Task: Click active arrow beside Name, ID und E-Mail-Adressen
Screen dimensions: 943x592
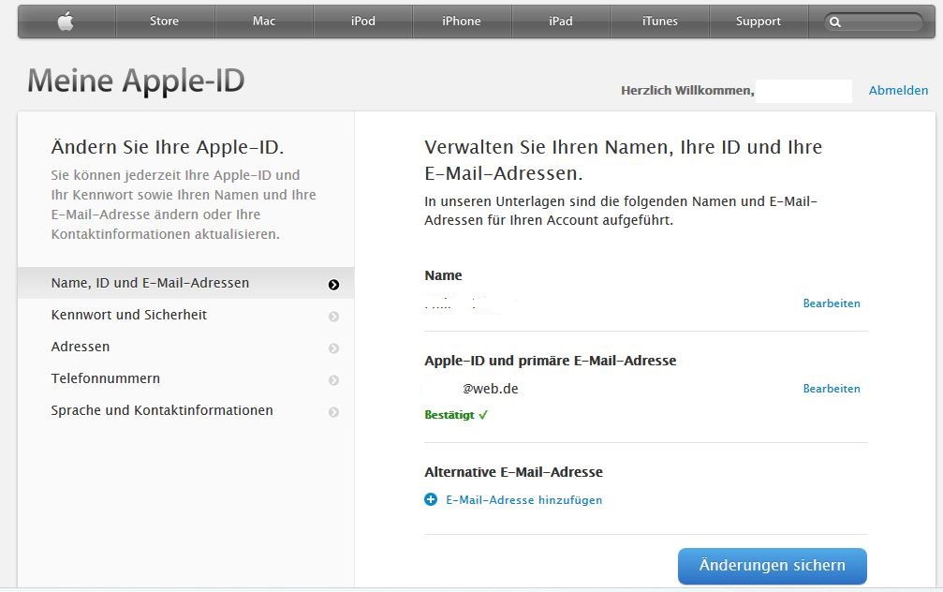Action: [x=333, y=285]
